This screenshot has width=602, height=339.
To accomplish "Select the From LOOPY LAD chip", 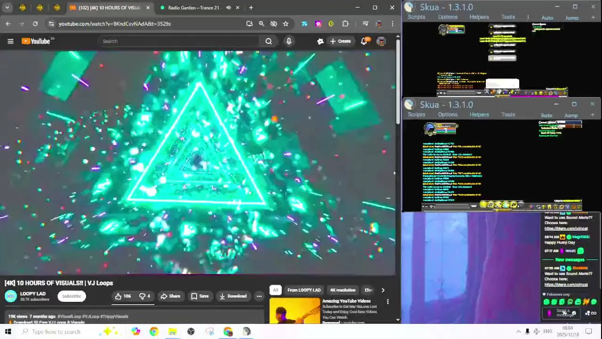I will click(x=304, y=290).
